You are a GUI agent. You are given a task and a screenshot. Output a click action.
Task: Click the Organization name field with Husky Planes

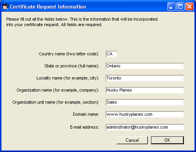coord(145,90)
